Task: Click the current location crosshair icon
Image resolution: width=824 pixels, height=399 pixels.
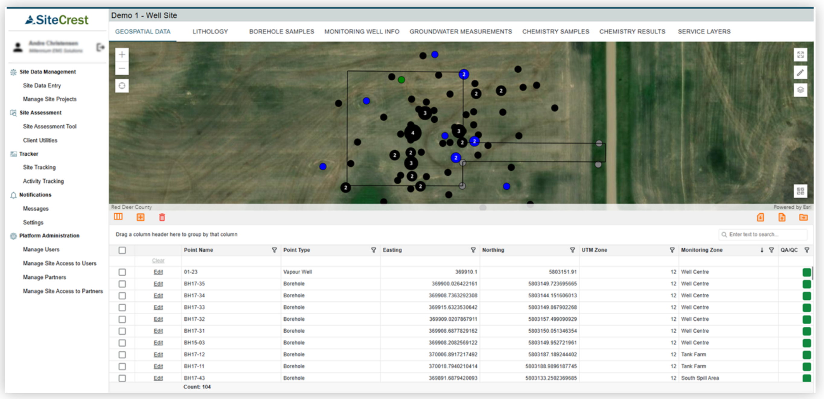Action: (x=122, y=86)
